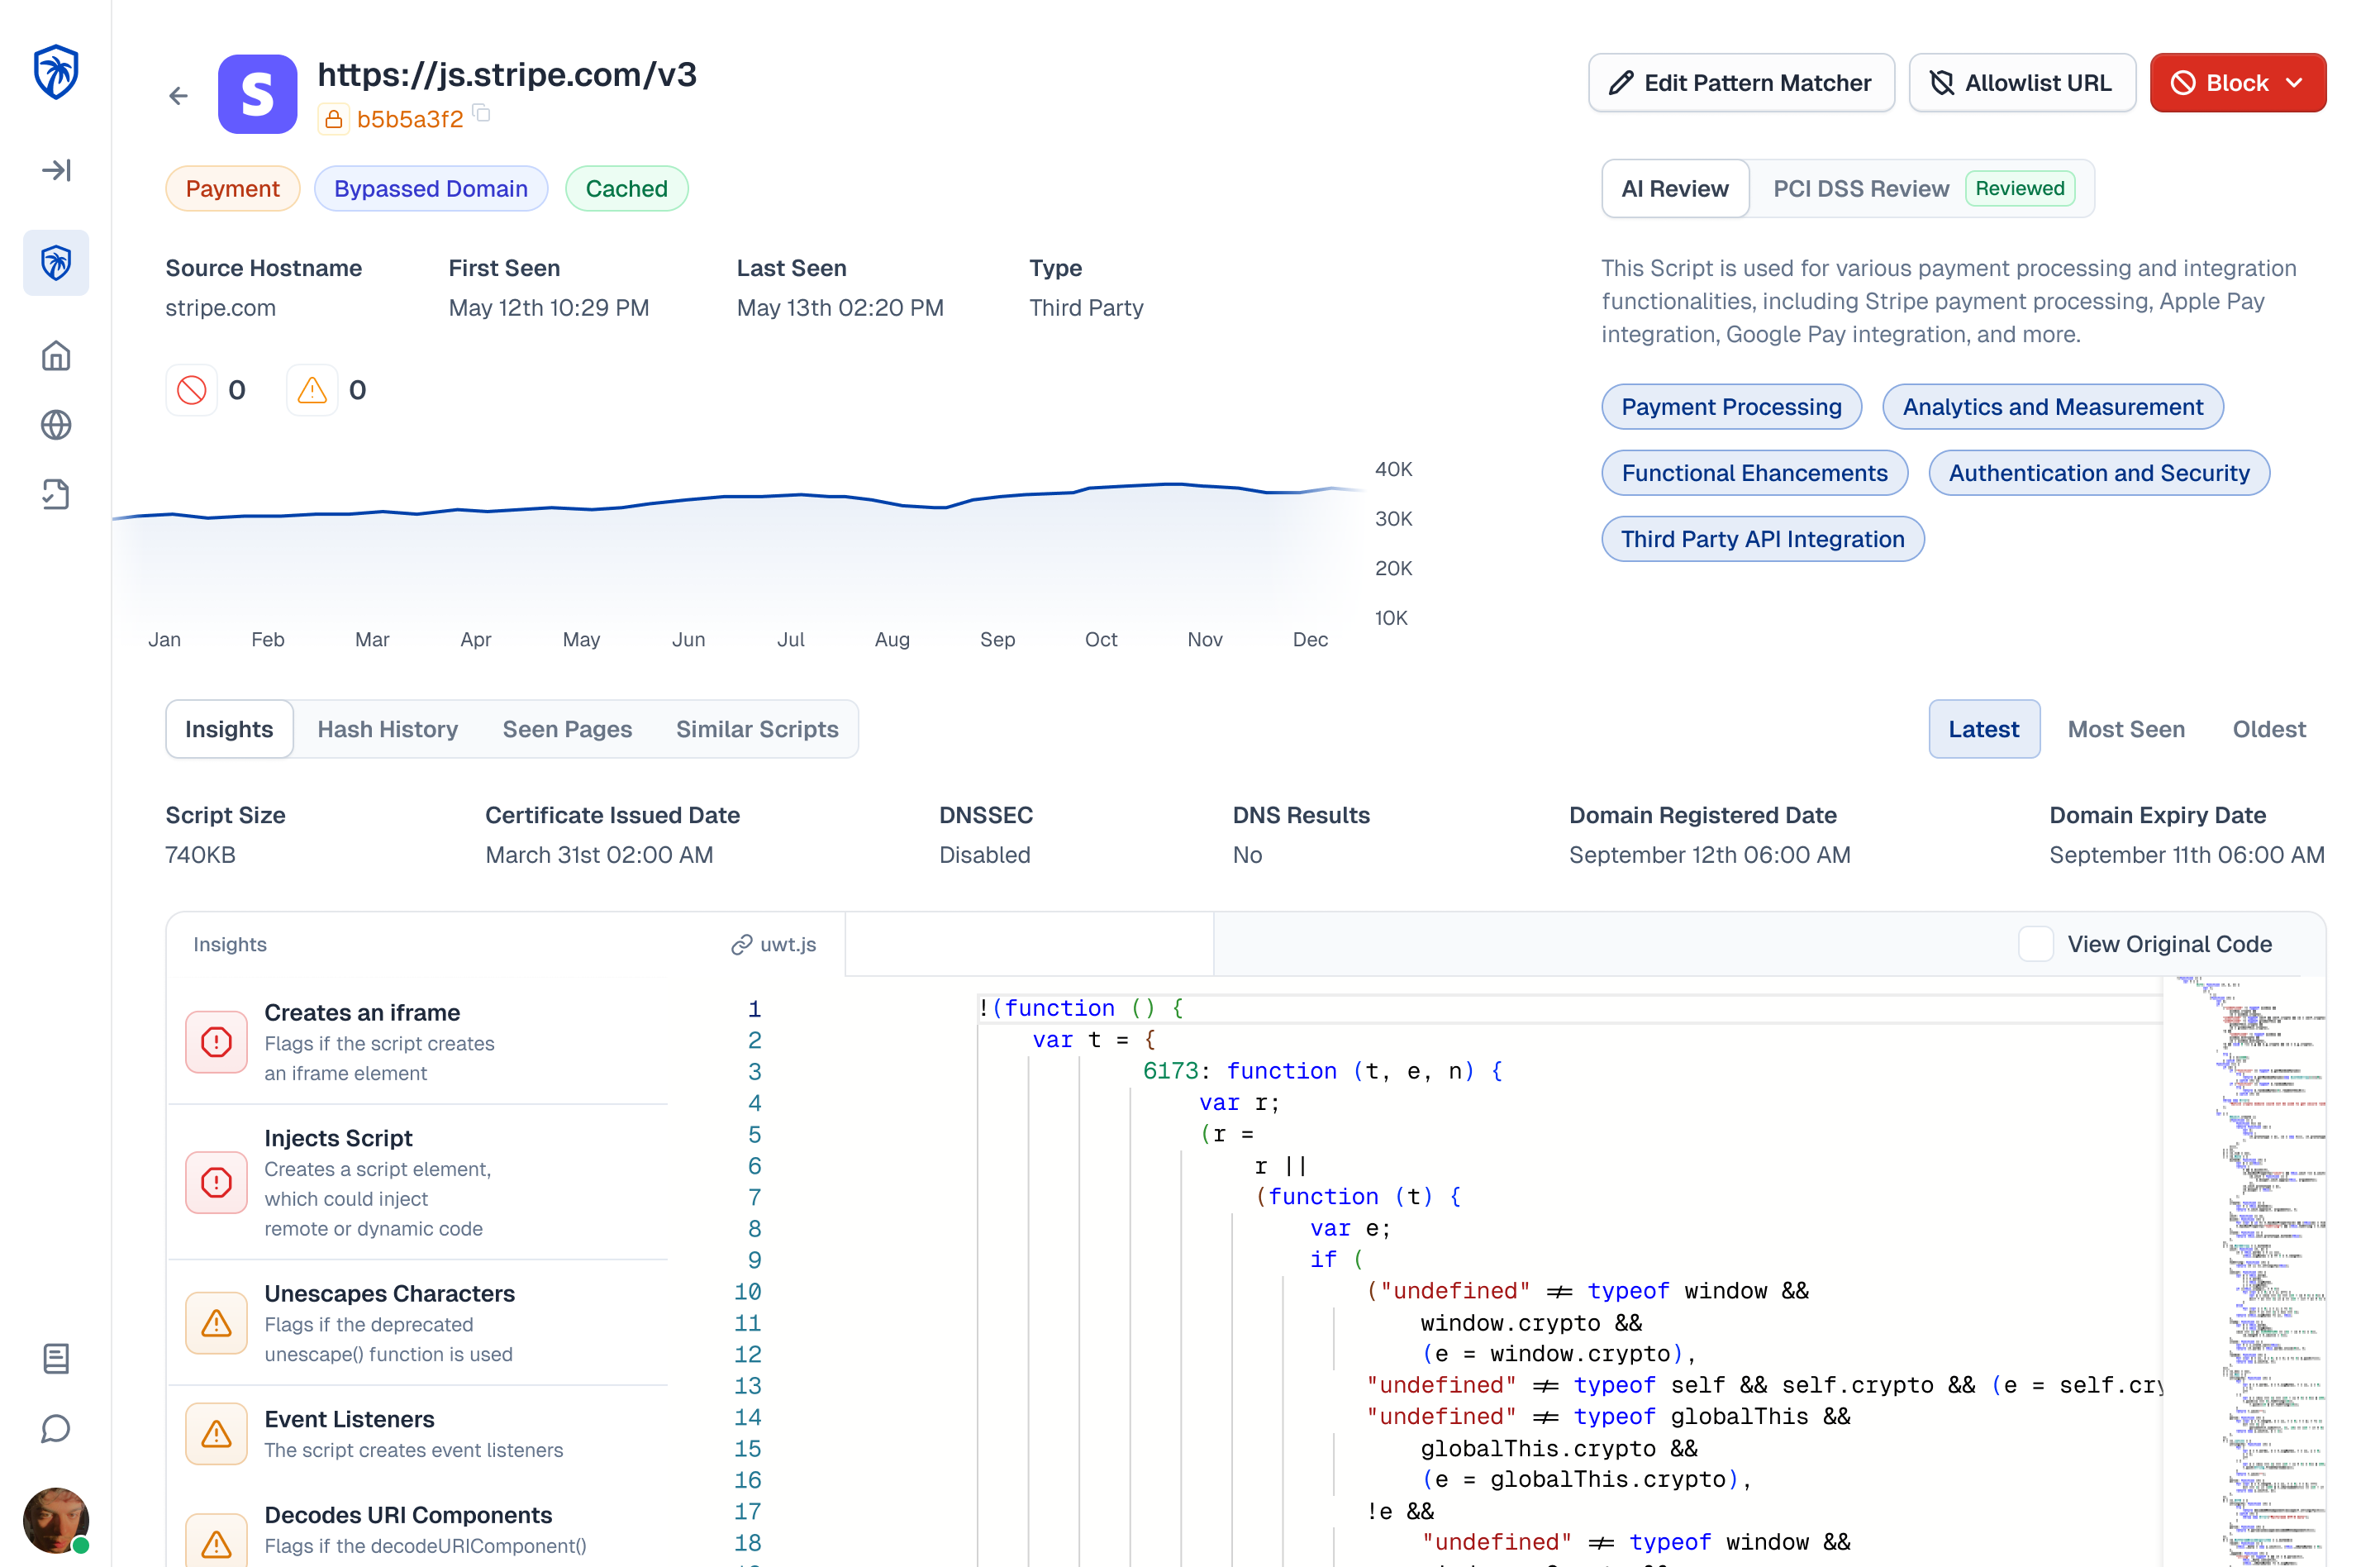Click the Authentication and Security chip

click(2099, 473)
